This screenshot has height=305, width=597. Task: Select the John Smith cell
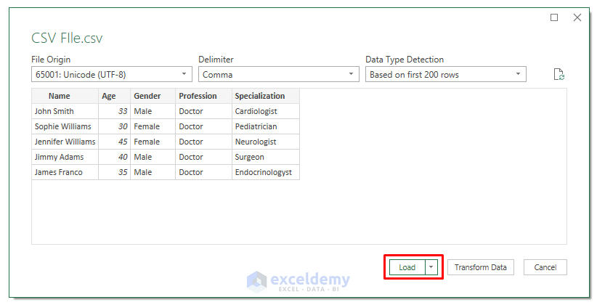(x=65, y=111)
